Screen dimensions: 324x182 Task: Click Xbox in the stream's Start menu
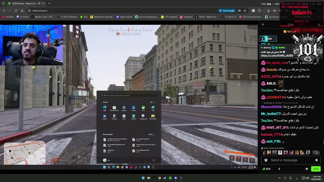coord(143,108)
